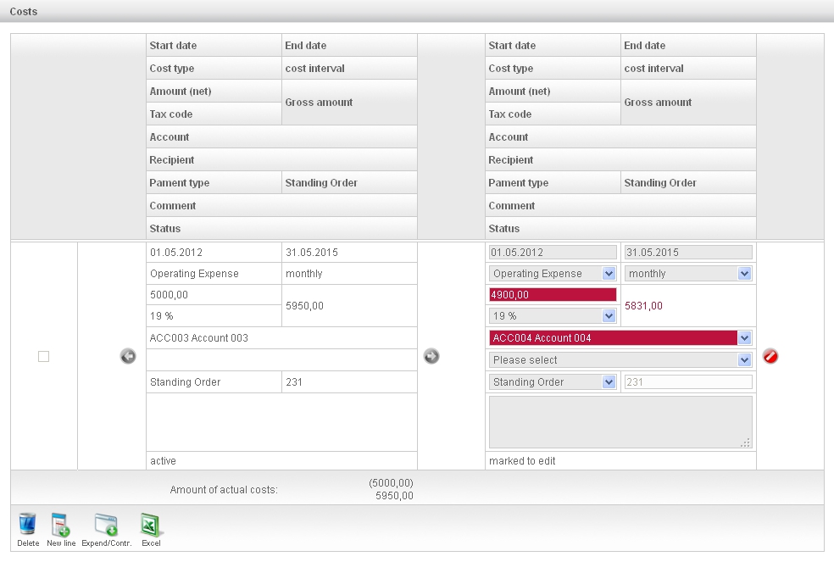This screenshot has height=562, width=834.
Task: Open the Operating Expense cost type dropdown
Action: (x=553, y=274)
